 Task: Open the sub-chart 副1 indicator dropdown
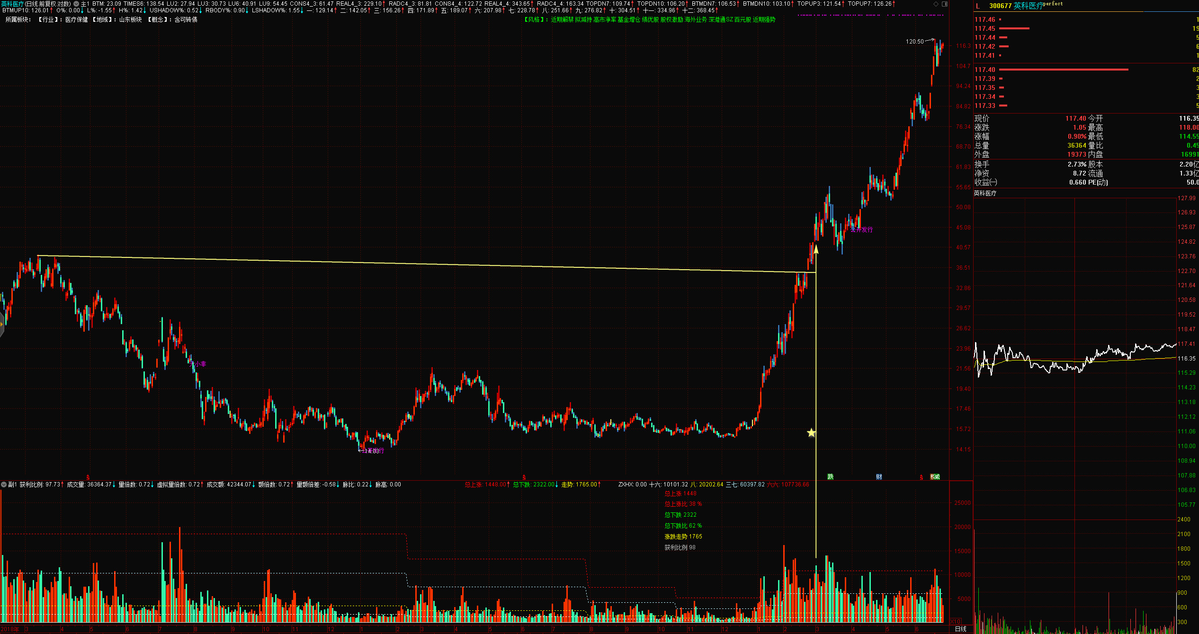tap(4, 484)
